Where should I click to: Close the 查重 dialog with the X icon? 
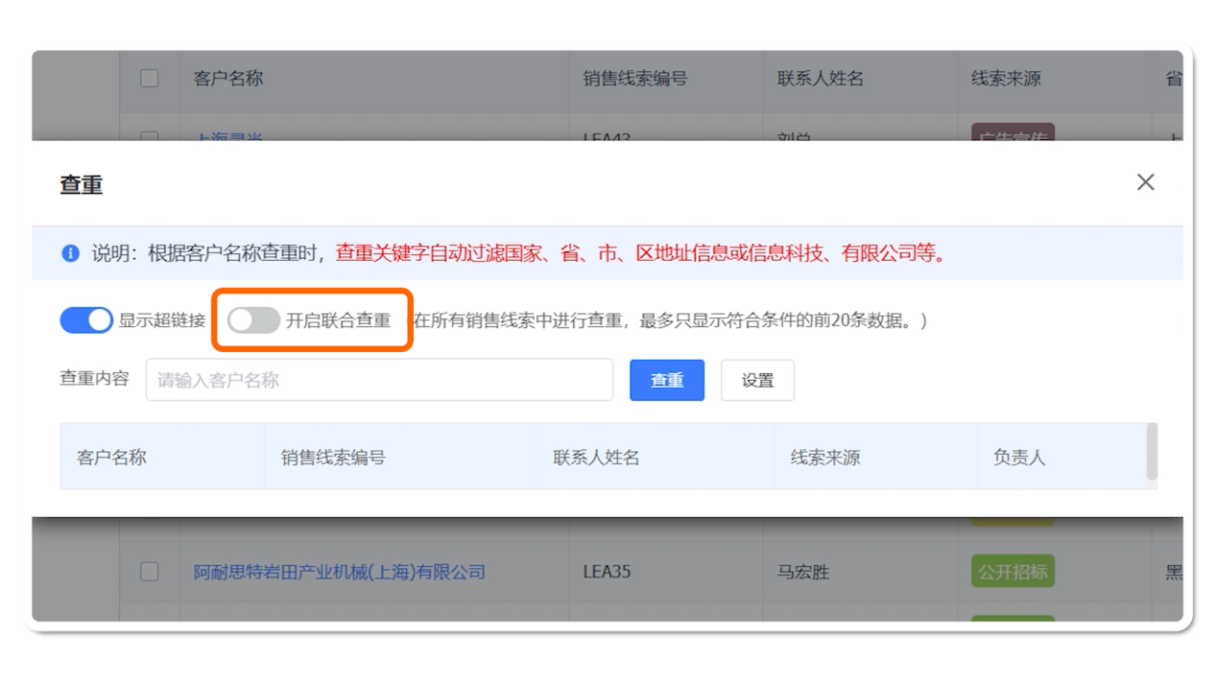(1145, 182)
